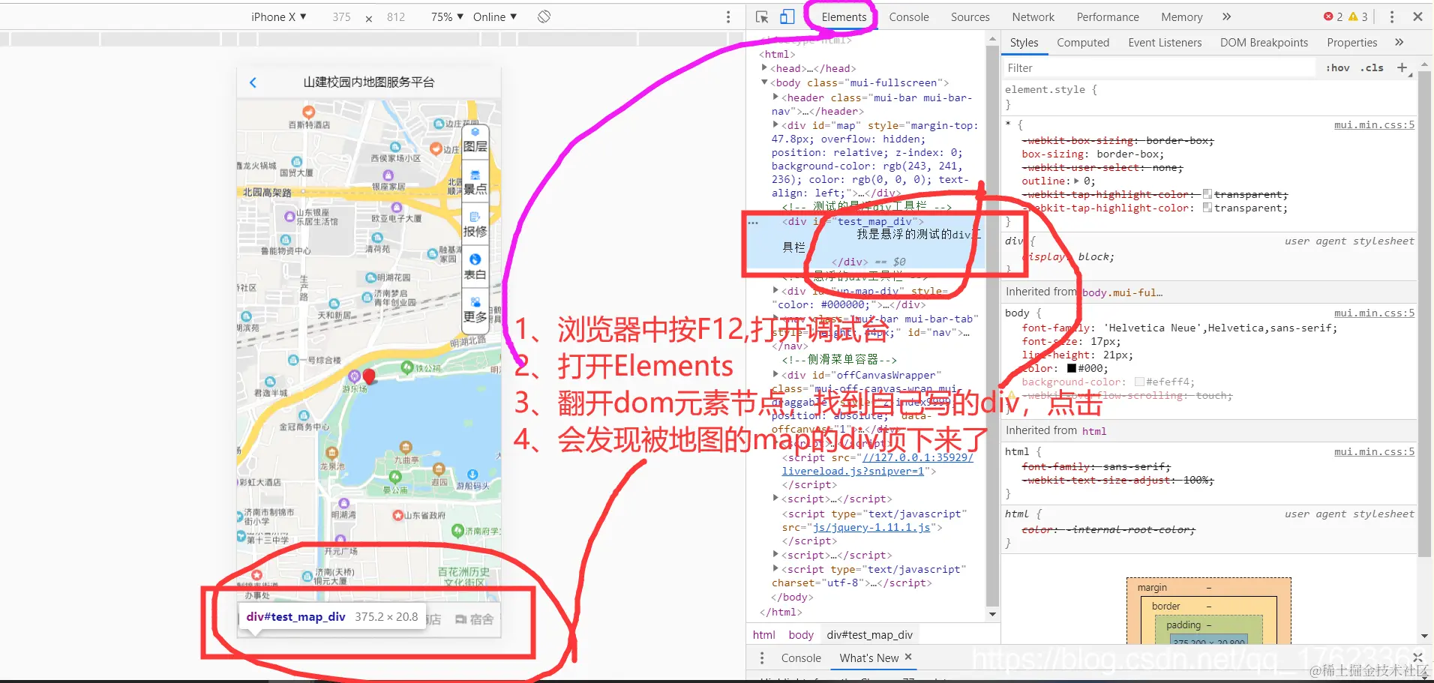The image size is (1434, 683).
Task: Click the new style rule plus icon
Action: coord(1402,67)
